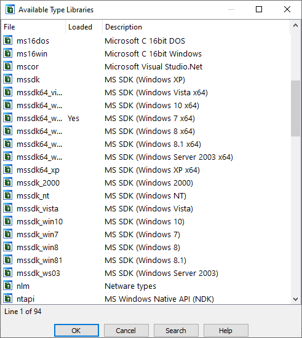The height and width of the screenshot is (338, 302).
Task: Select the mscor library icon
Action: tap(8, 66)
